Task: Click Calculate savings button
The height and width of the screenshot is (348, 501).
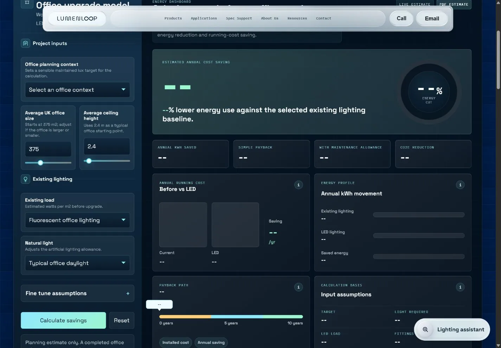Action: (x=63, y=320)
